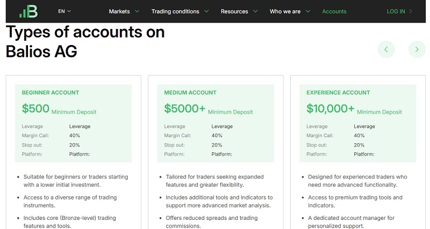Image resolution: width=430 pixels, height=229 pixels.
Task: Expand the Trading conditions chevron
Action: pyautogui.click(x=206, y=11)
